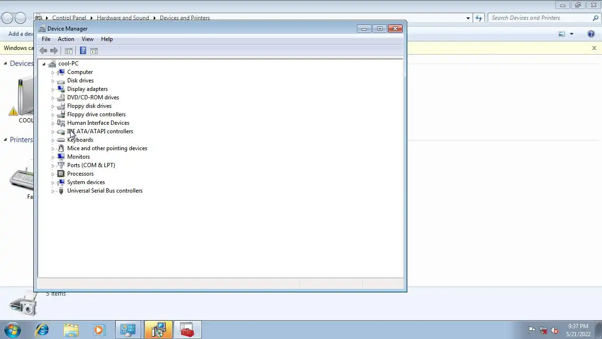Click the Display adapters category icon
602x339 pixels.
(x=61, y=89)
